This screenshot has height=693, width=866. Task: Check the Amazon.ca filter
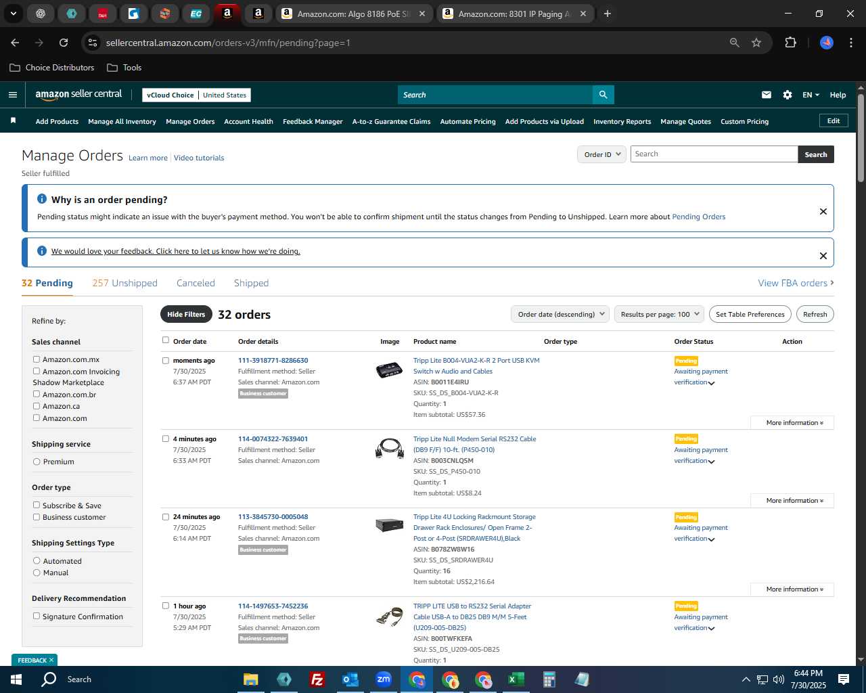tap(37, 405)
